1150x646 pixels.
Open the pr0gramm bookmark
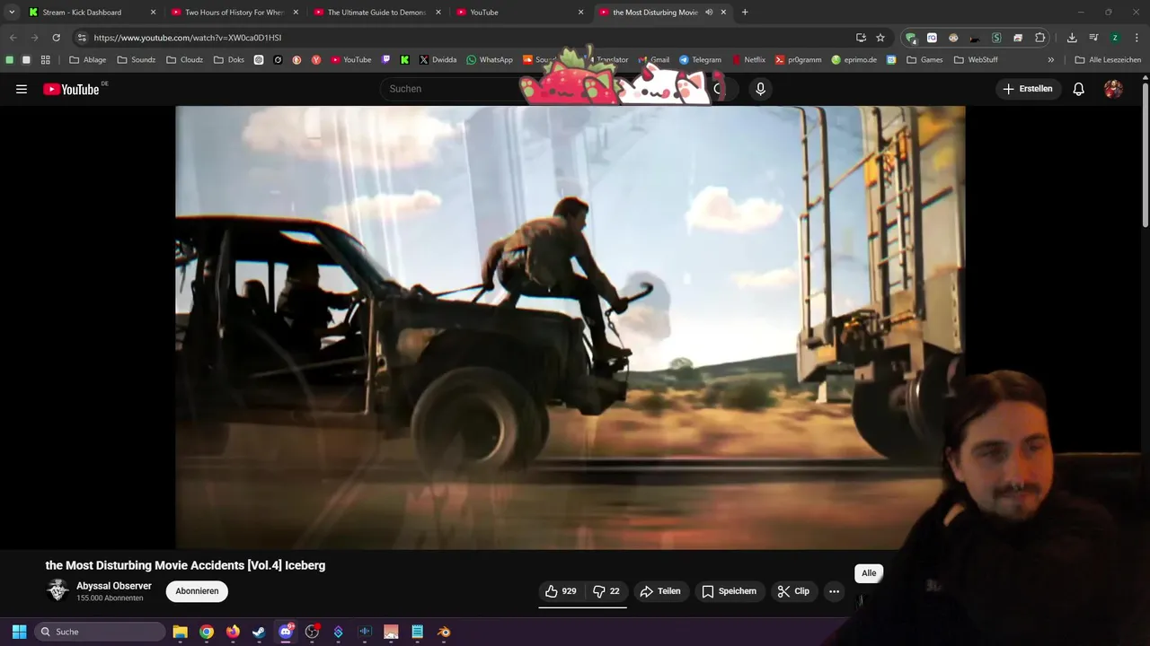coord(799,60)
